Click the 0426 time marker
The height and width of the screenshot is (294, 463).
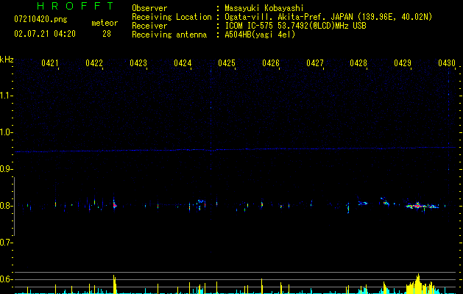pos(271,63)
